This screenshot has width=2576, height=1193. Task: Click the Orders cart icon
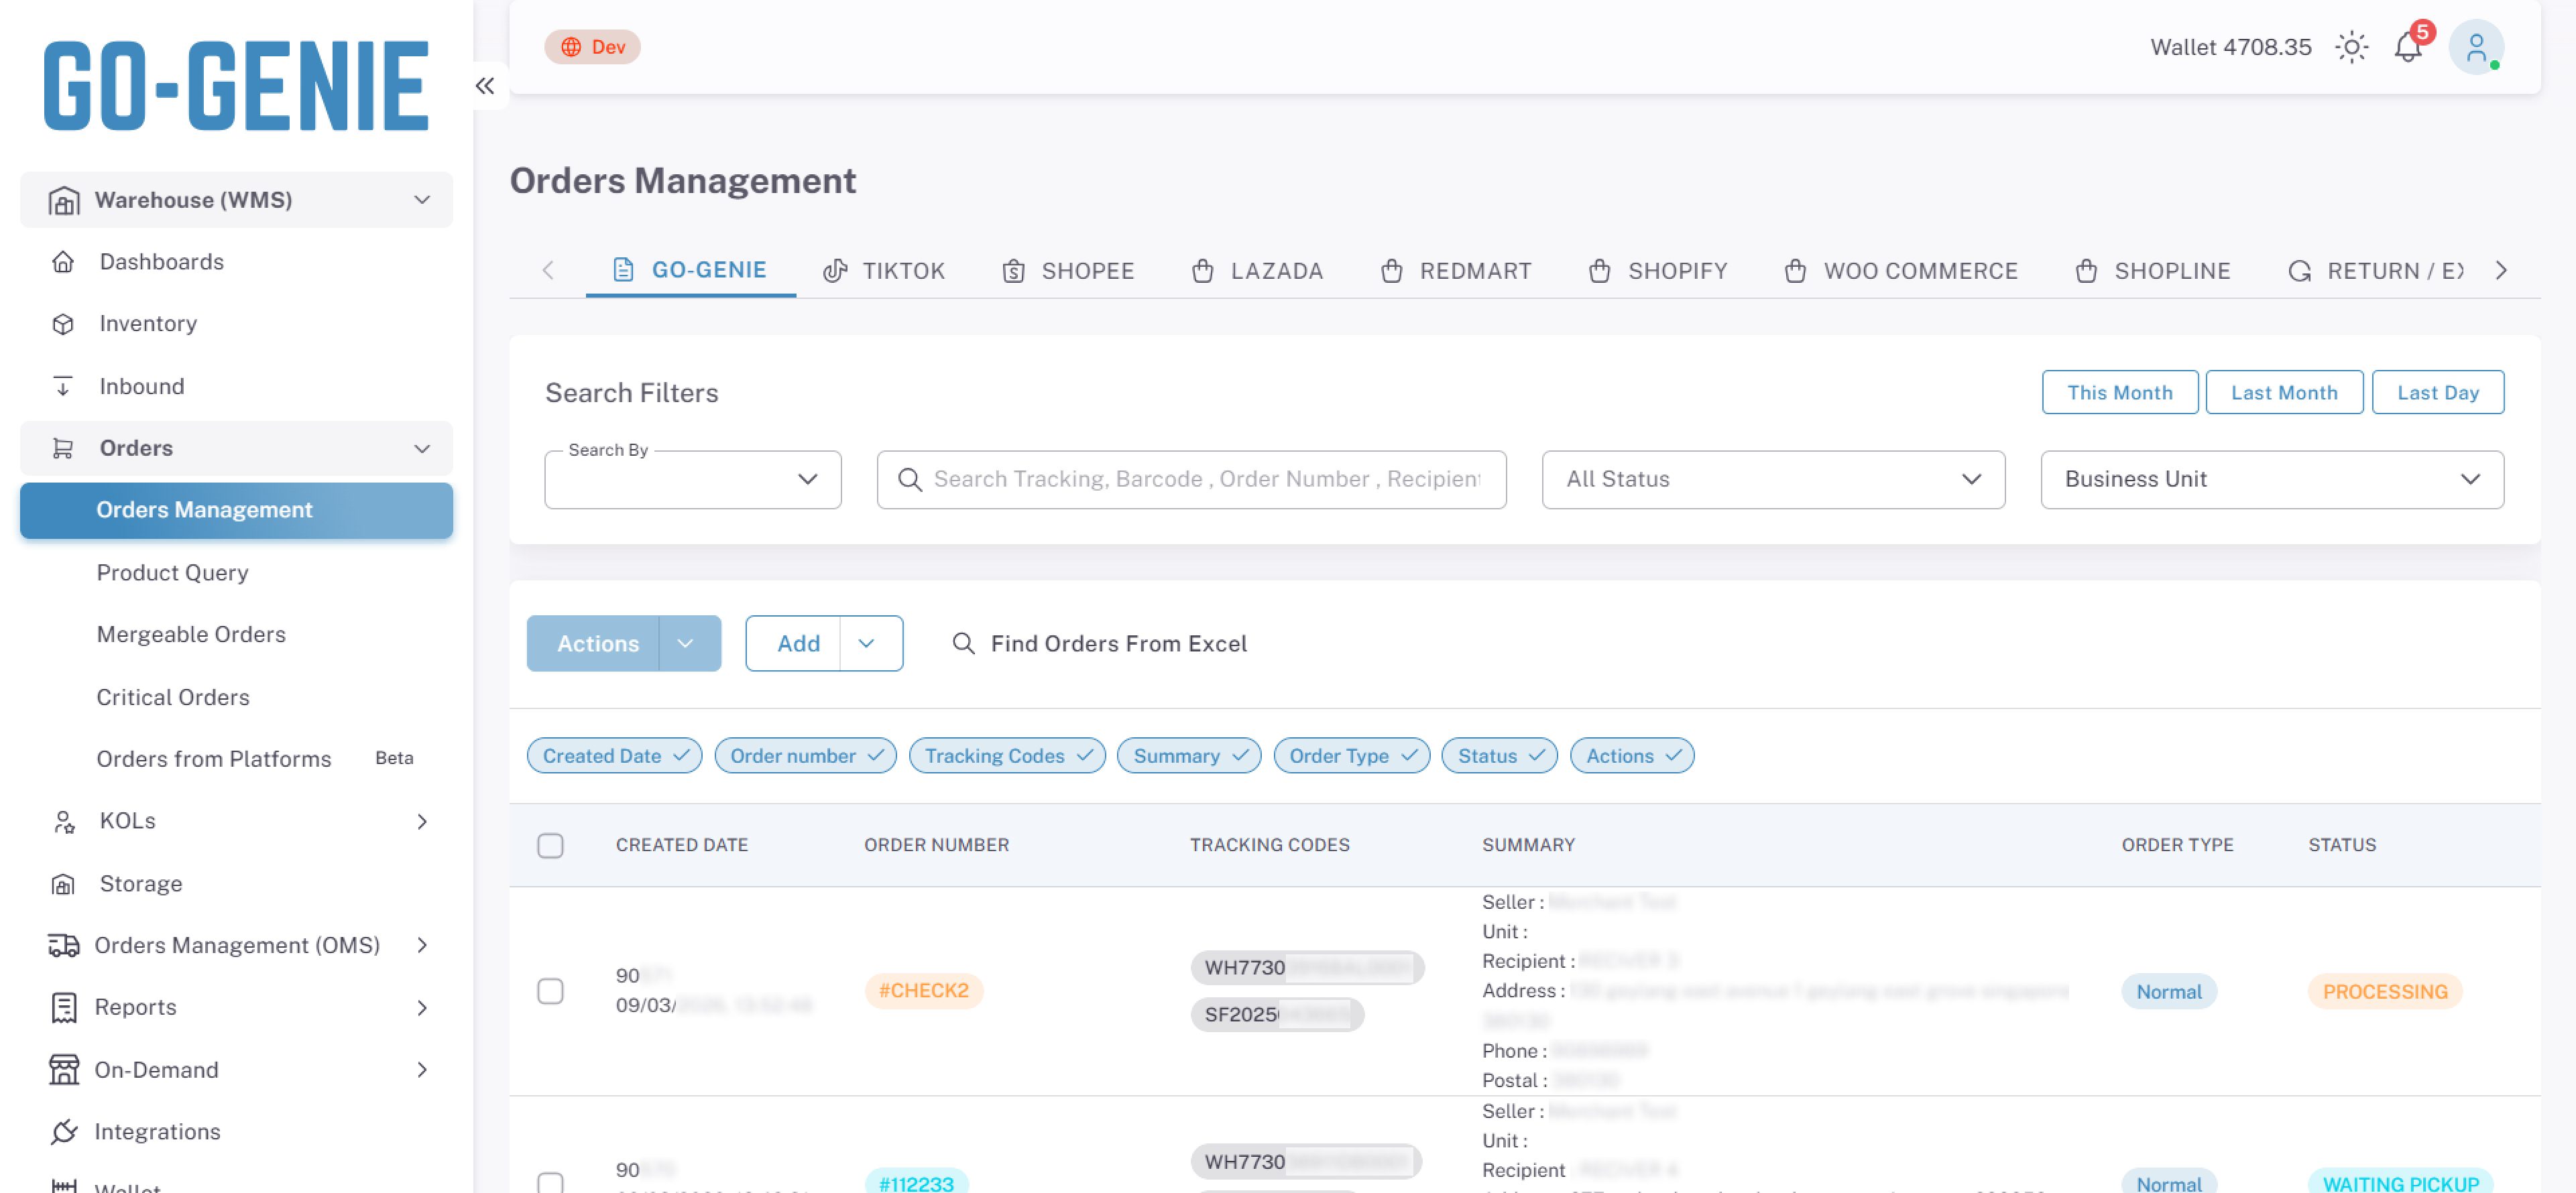(x=63, y=448)
